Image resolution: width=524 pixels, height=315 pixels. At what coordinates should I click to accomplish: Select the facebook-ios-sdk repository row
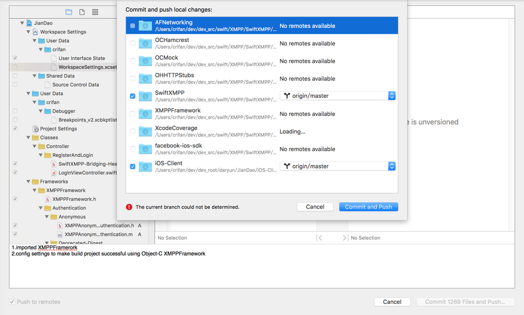262,149
